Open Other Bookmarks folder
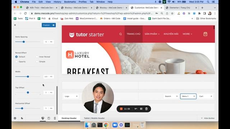The height and width of the screenshot is (129, 230). (206, 19)
